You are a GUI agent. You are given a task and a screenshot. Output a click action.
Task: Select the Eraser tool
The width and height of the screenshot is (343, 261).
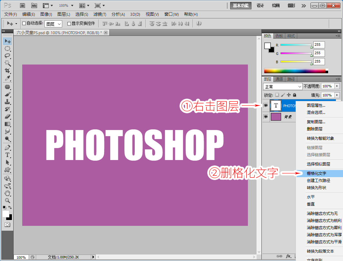click(x=7, y=116)
